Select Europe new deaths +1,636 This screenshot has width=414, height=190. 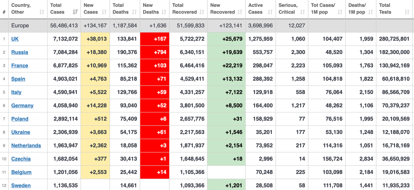pos(158,26)
